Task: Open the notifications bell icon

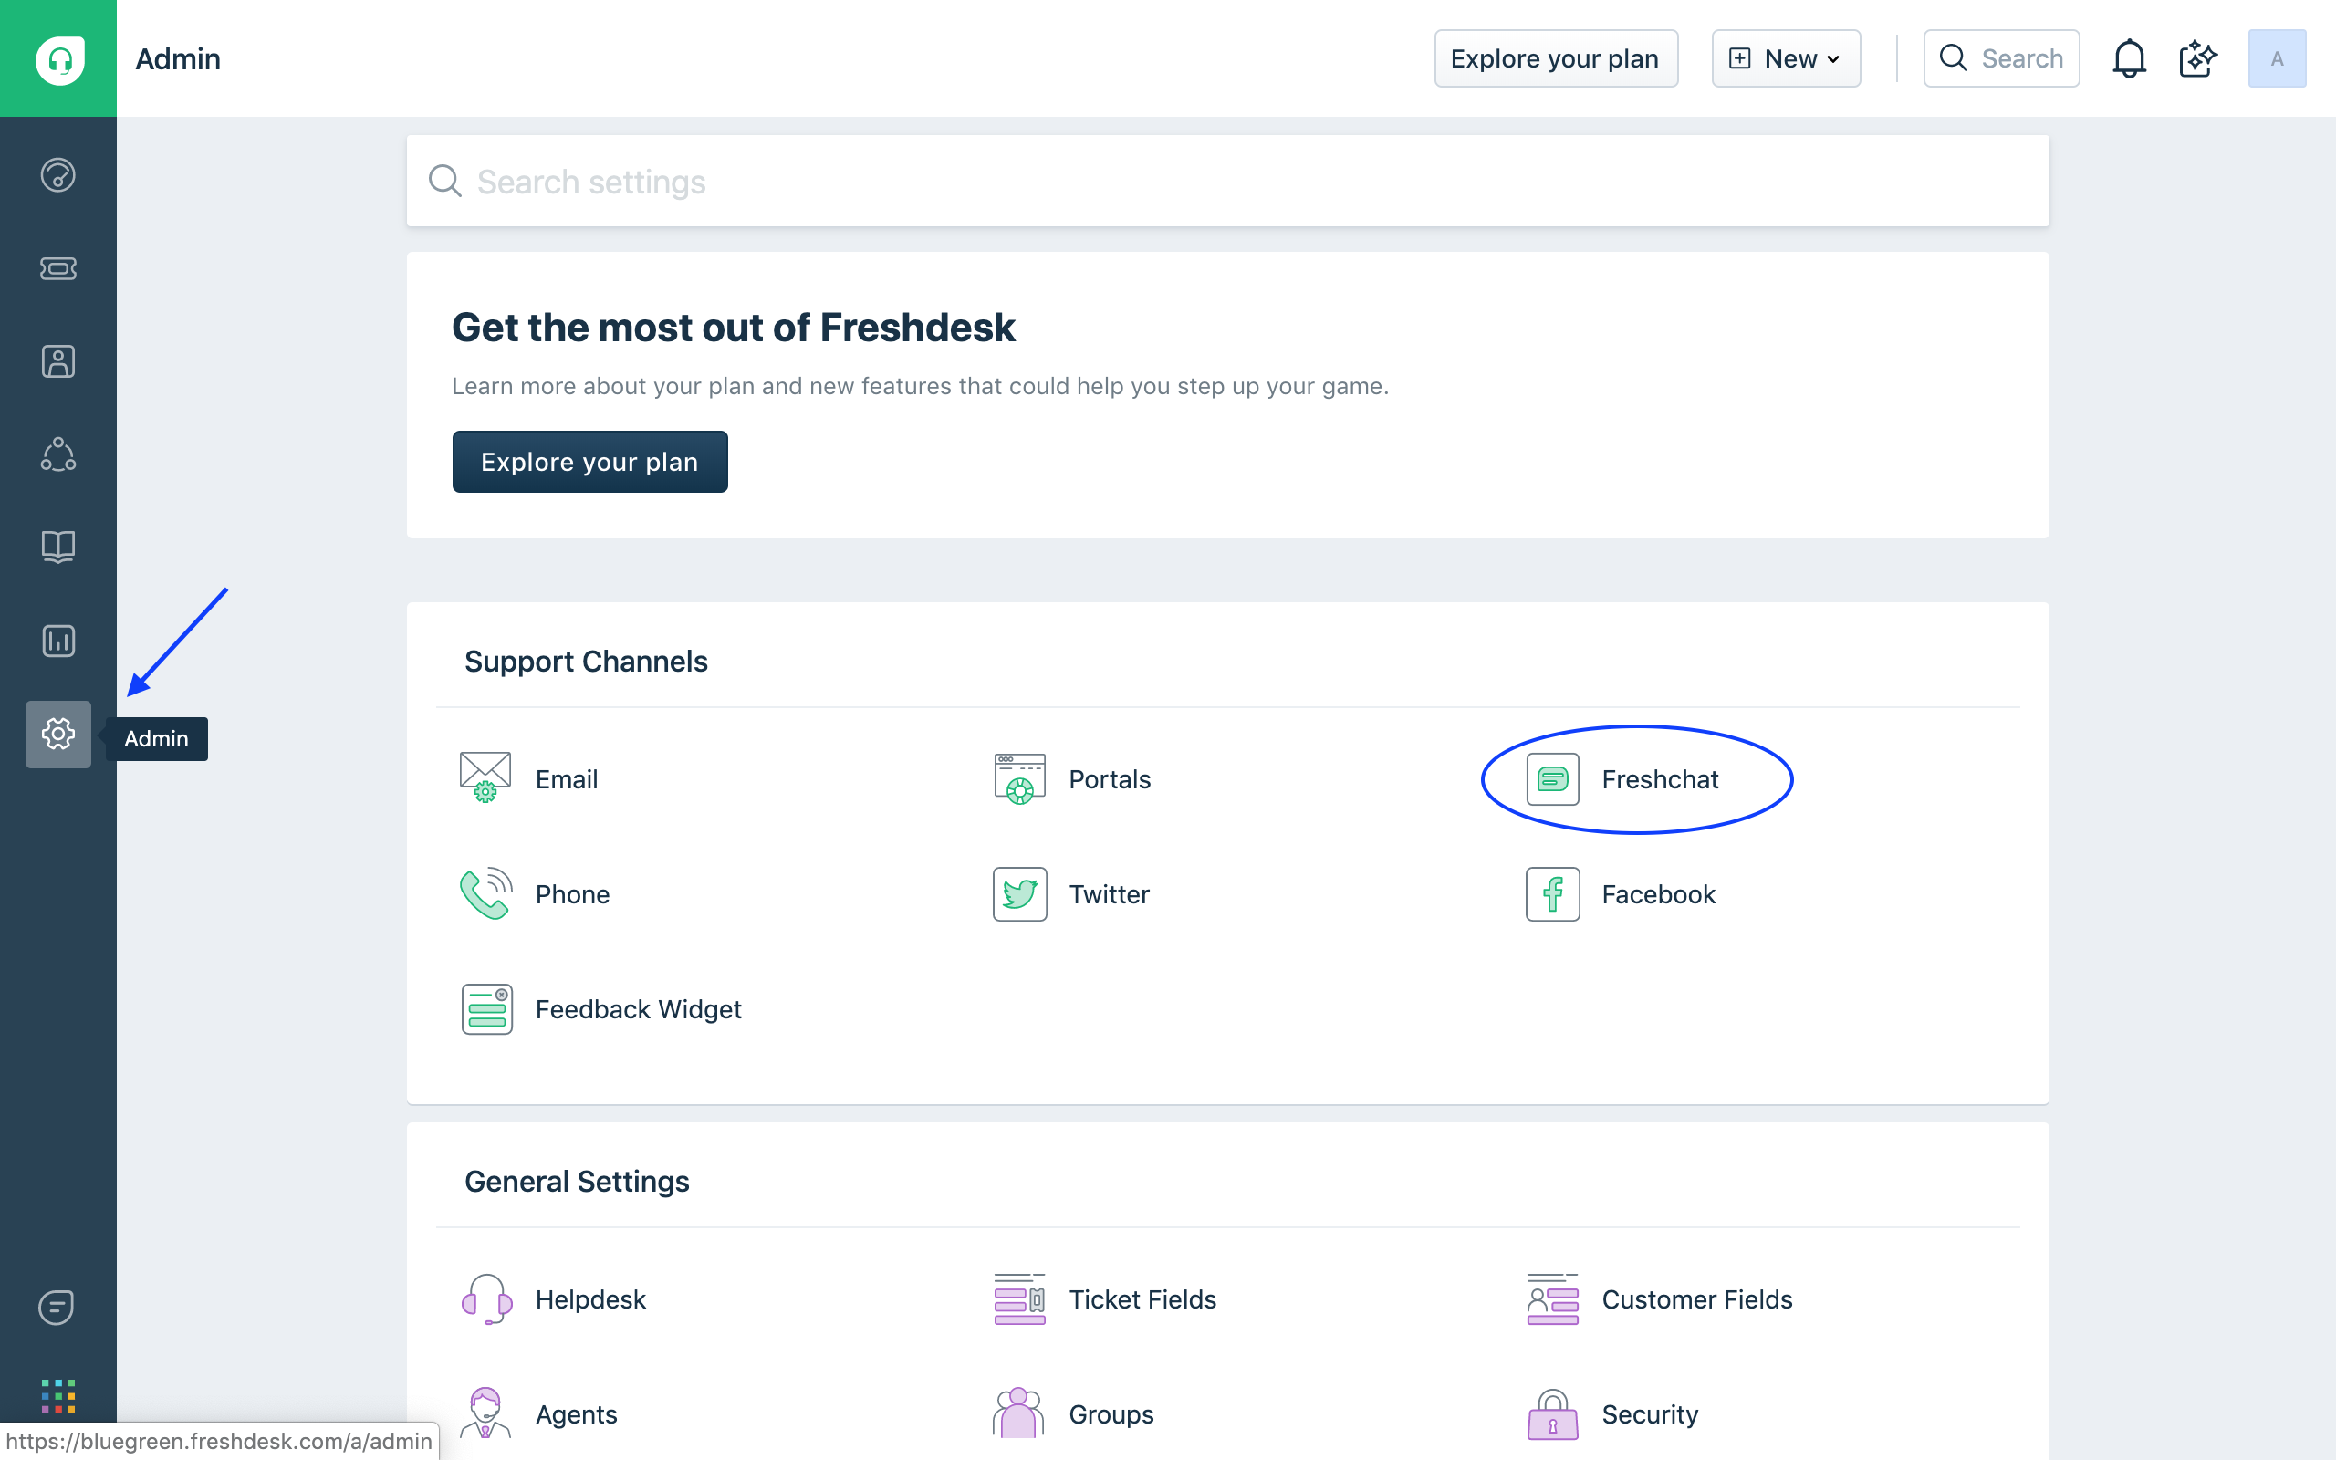Action: pyautogui.click(x=2129, y=59)
